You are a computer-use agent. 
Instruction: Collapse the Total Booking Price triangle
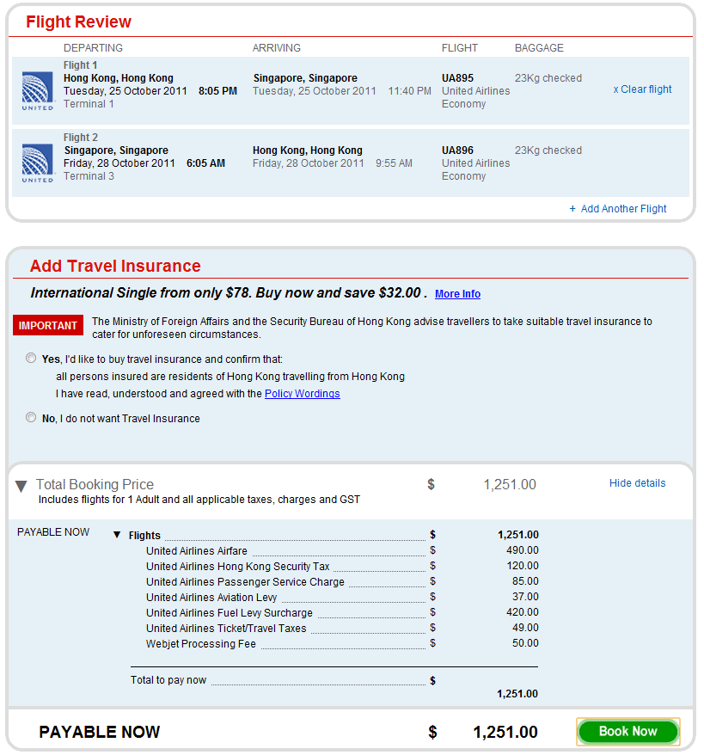(21, 487)
